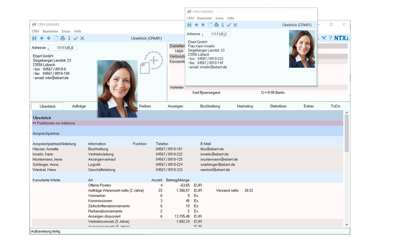Click Adresse suffix field containing 2 in popup
This screenshot has height=239, width=402.
228,34
